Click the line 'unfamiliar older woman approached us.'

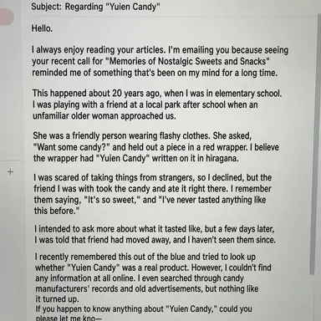click(x=104, y=115)
